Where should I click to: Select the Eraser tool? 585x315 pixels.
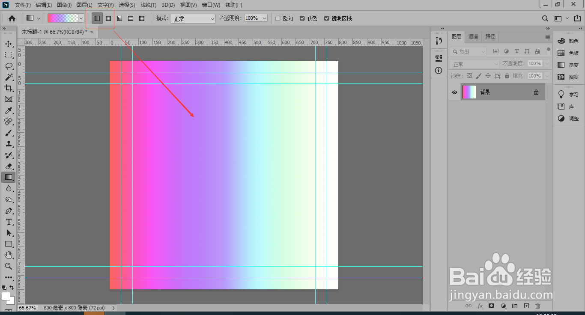9,166
